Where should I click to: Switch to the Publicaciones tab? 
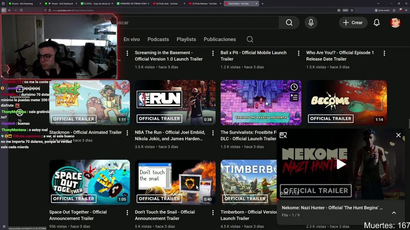coord(220,39)
